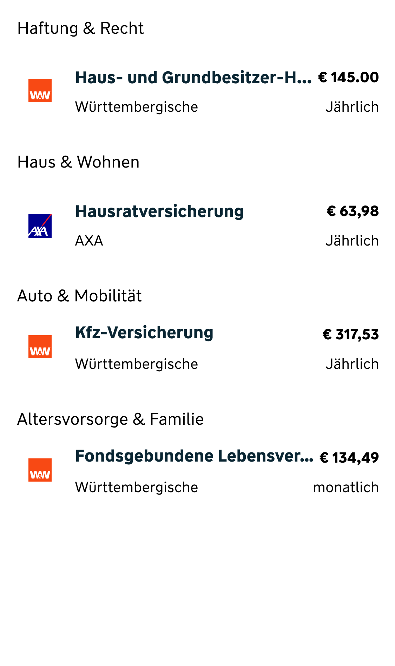Image resolution: width=395 pixels, height=666 pixels.
Task: Select the Altersvorsorge & Familie category heading
Action: pyautogui.click(x=110, y=419)
